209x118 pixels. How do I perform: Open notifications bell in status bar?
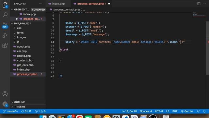pos(204,111)
